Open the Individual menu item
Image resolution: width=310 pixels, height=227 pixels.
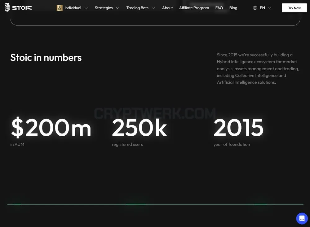(x=73, y=8)
